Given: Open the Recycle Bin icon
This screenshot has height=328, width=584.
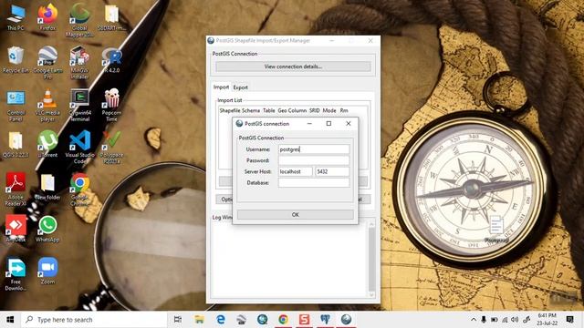Looking at the screenshot, I should coord(16,59).
